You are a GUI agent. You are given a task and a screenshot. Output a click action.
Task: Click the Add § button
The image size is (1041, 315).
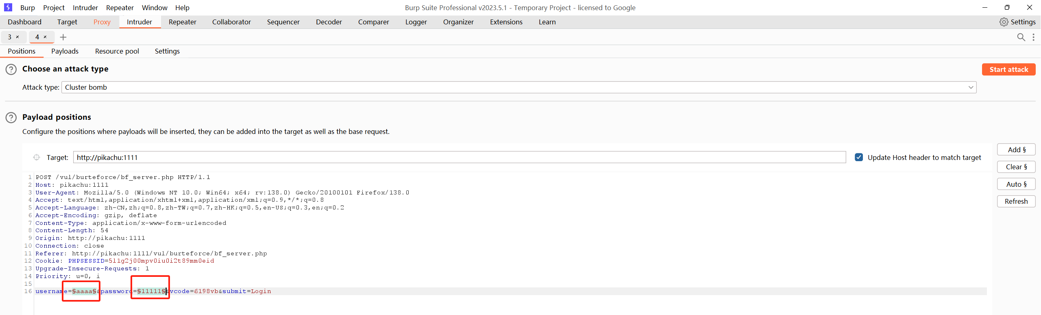1016,150
